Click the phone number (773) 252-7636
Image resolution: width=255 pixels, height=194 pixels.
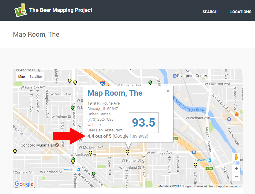click(x=101, y=119)
